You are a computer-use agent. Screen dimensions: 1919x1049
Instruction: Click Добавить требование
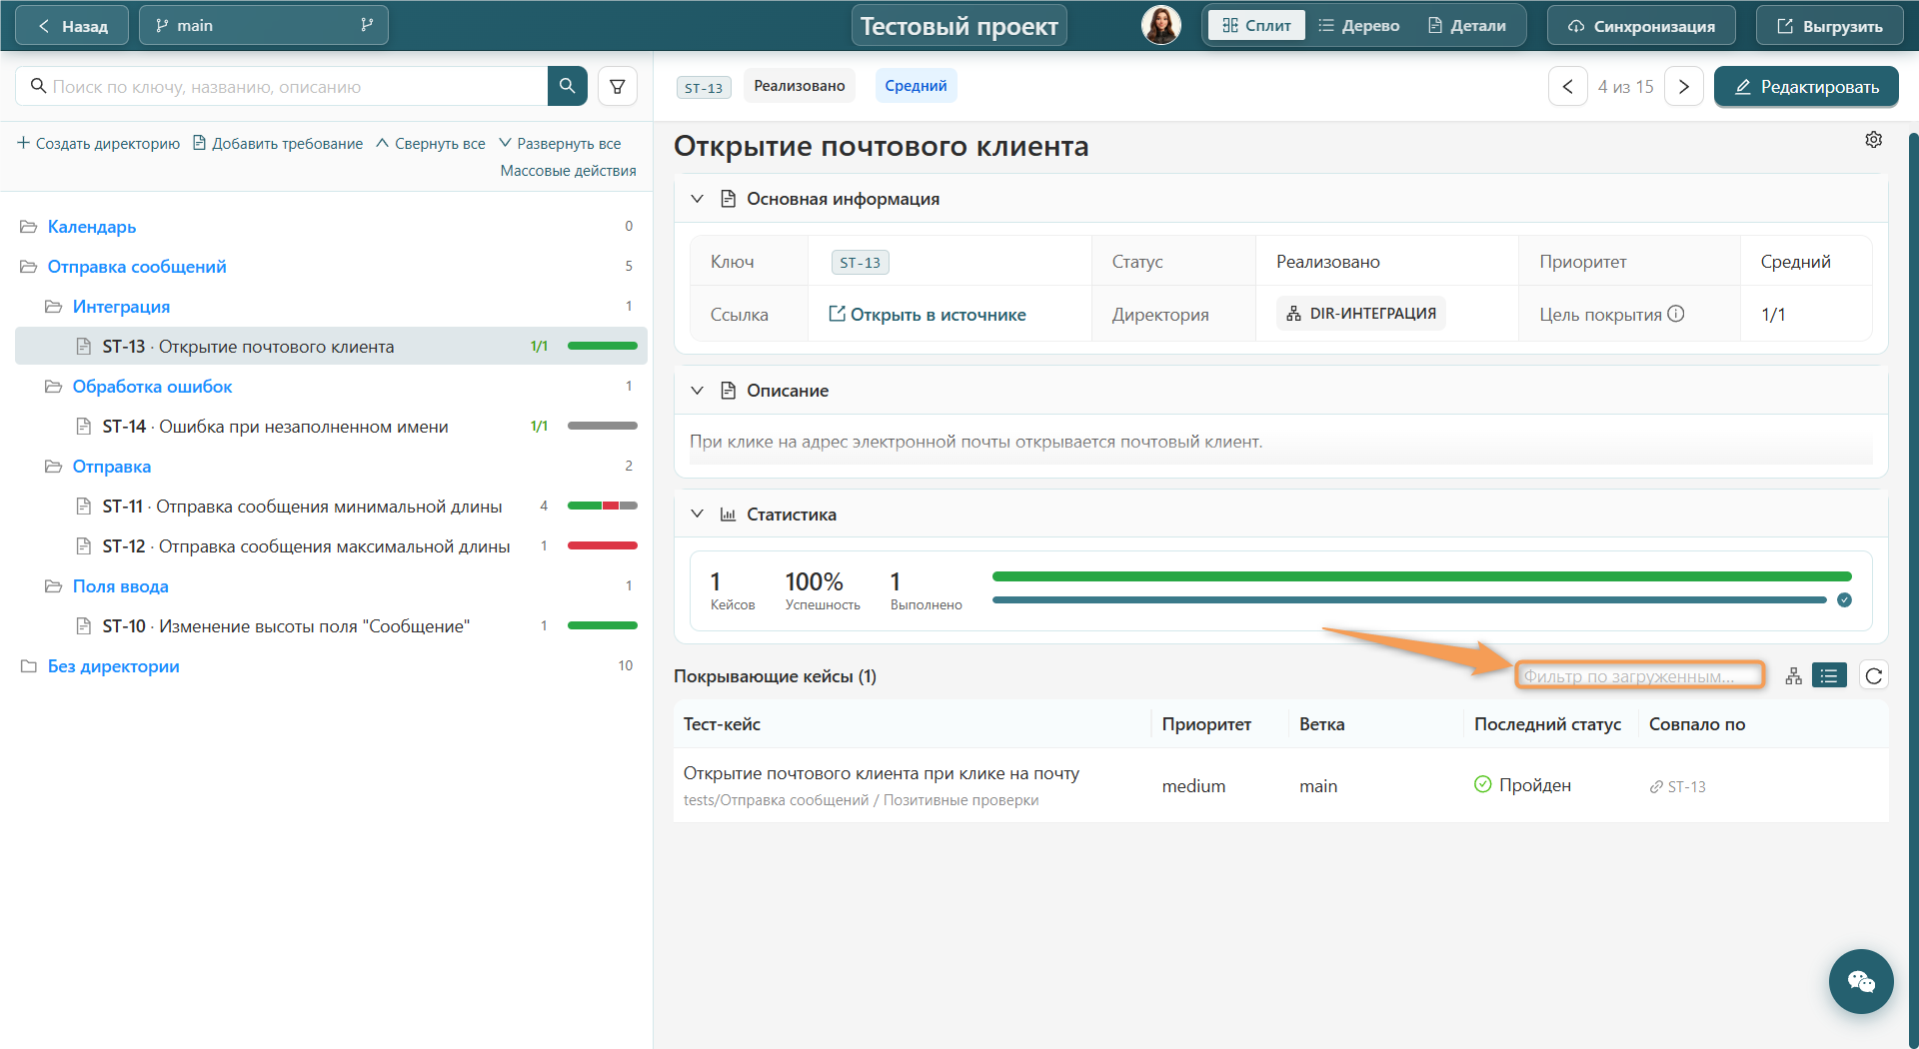(x=278, y=144)
